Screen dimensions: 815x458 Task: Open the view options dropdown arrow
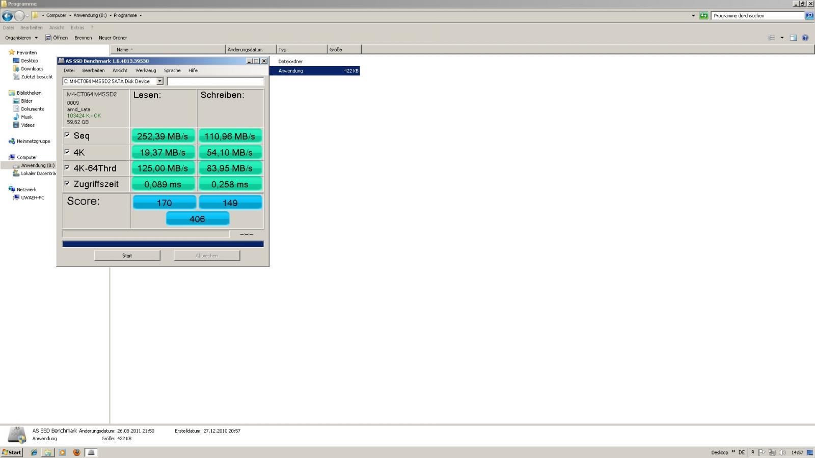click(782, 38)
